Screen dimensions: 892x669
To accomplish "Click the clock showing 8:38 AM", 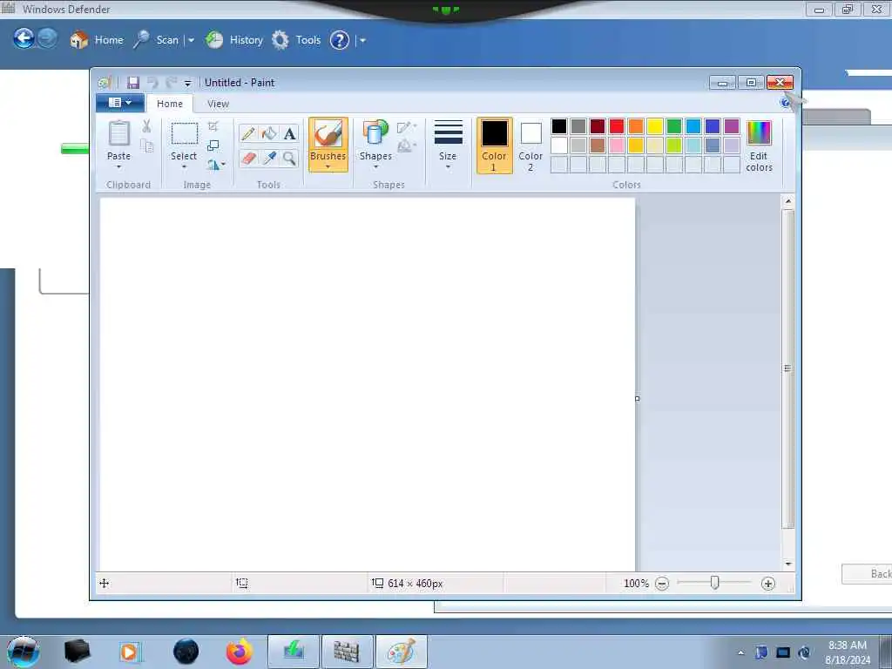I will click(848, 645).
